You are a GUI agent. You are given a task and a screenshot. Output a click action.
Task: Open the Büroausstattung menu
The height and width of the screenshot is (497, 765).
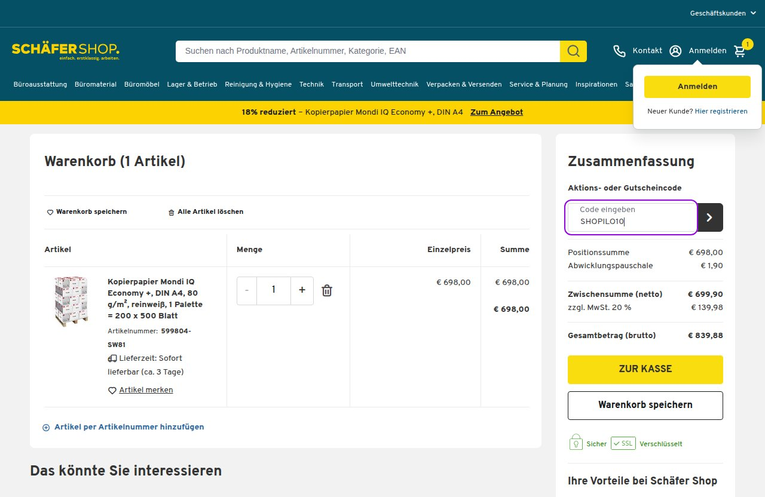coord(40,84)
